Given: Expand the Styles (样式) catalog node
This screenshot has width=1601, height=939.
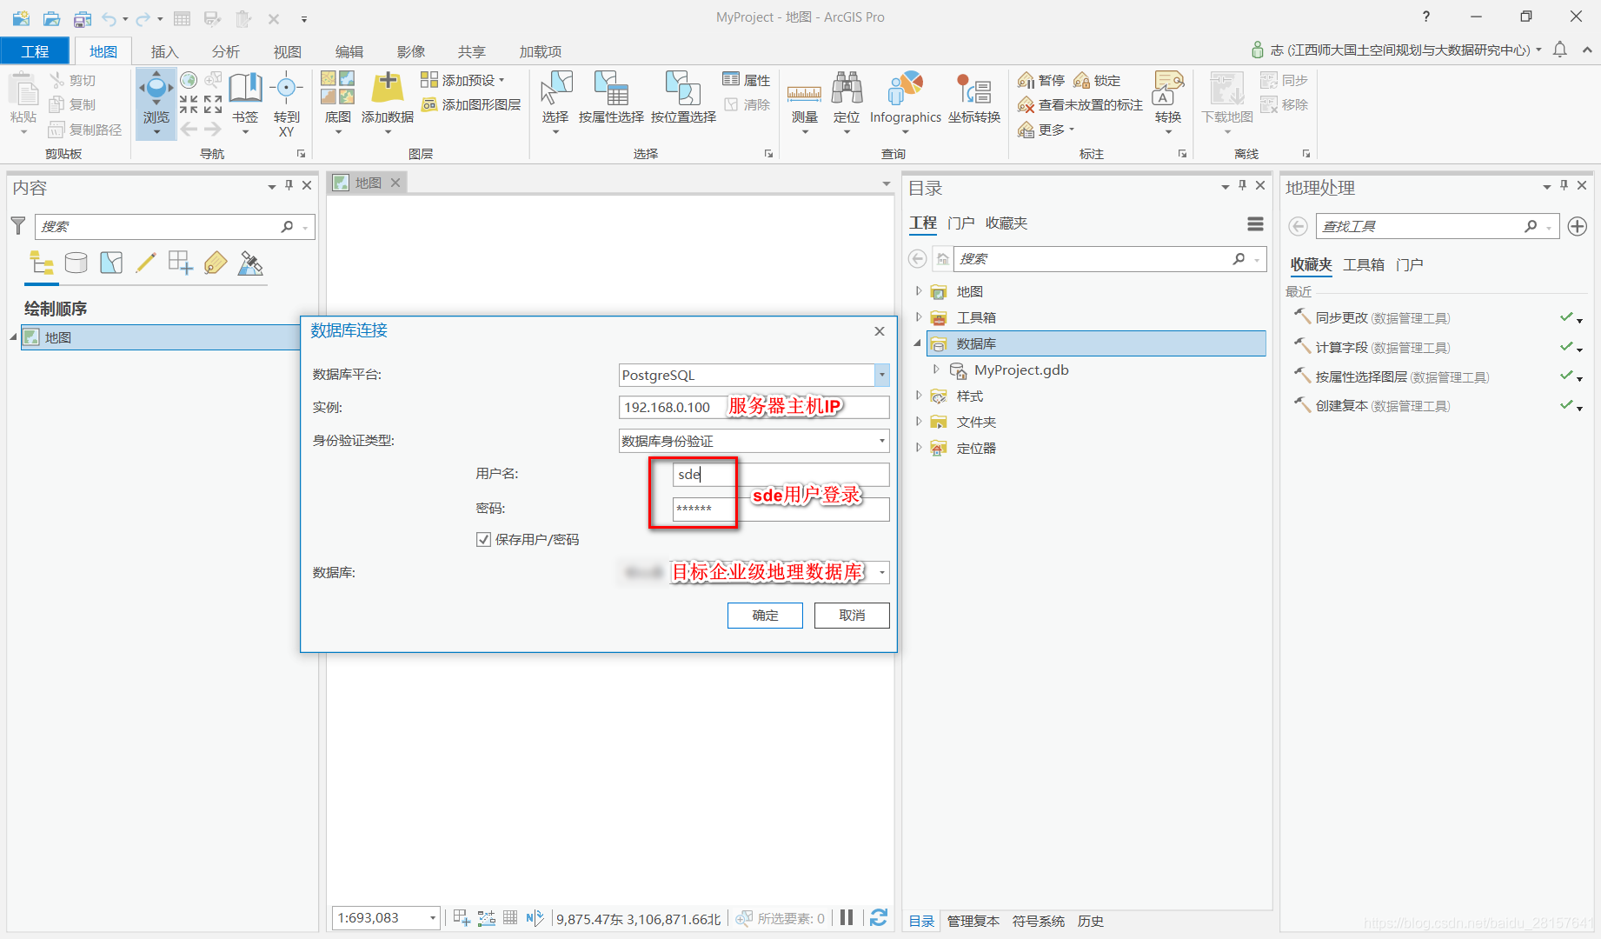Looking at the screenshot, I should 919,396.
